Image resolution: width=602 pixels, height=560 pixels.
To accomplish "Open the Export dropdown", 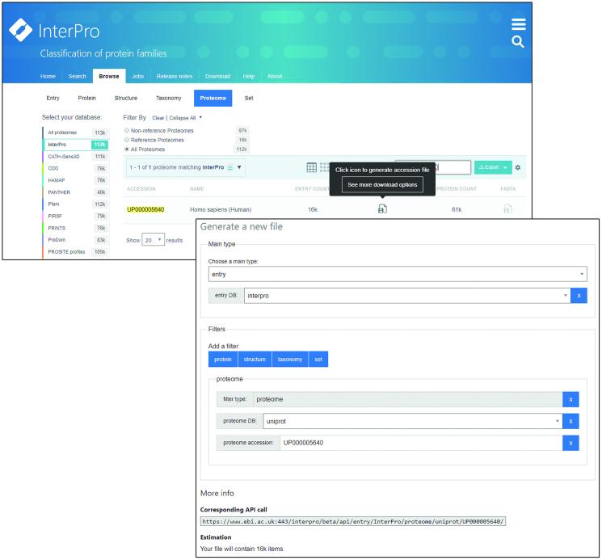I will (493, 167).
